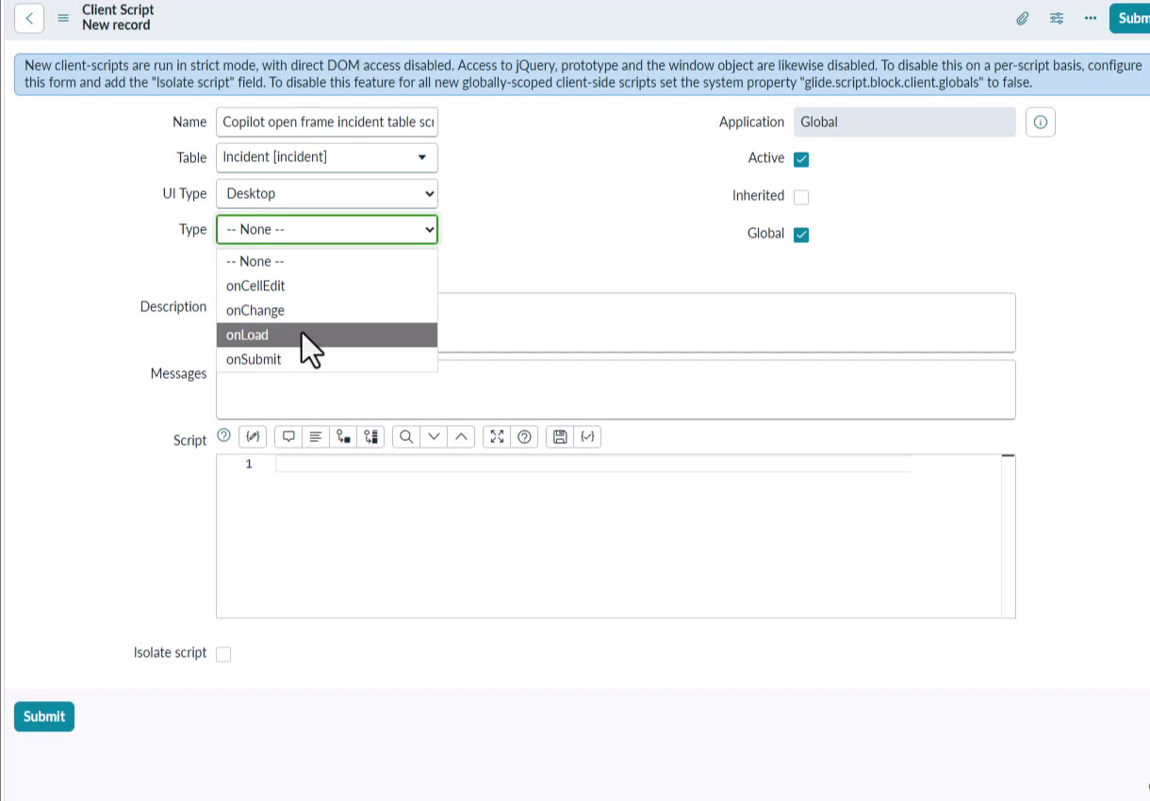Toggle the syntax editor in script toolbar
This screenshot has height=801, width=1150.
pyautogui.click(x=254, y=436)
